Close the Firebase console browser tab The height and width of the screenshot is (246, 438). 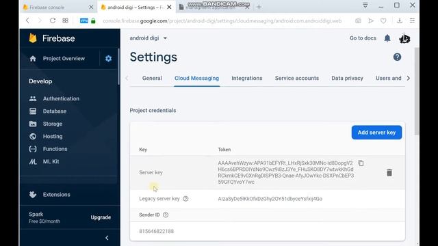pyautogui.click(x=91, y=8)
